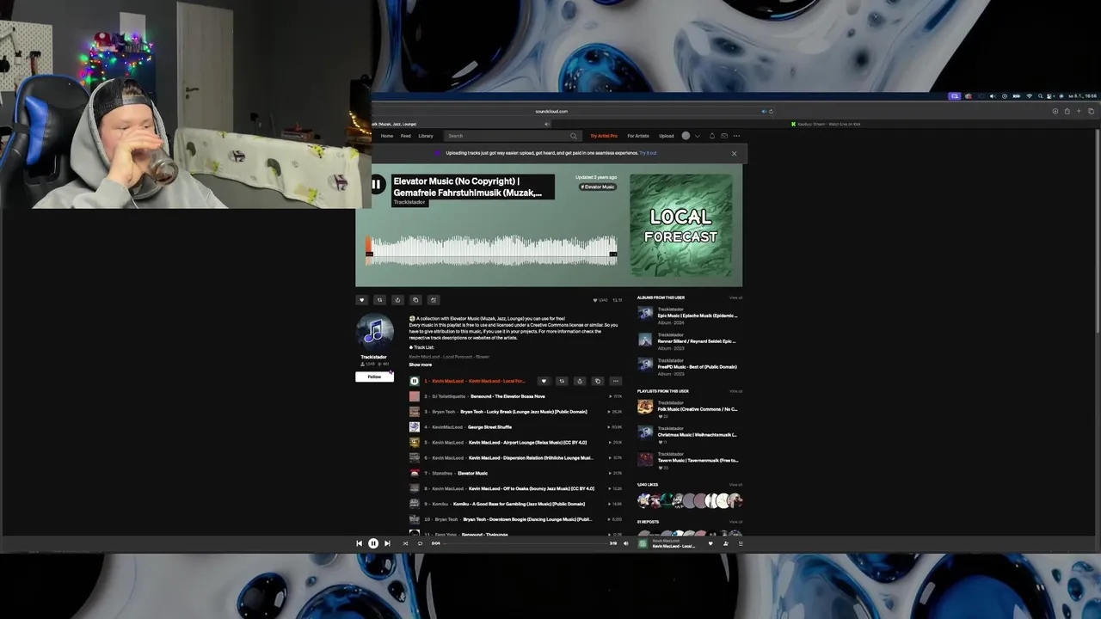Viewport: 1101px width, 619px height.
Task: Like track 1 Kevin MacLeod Local Forecast
Action: tap(544, 381)
